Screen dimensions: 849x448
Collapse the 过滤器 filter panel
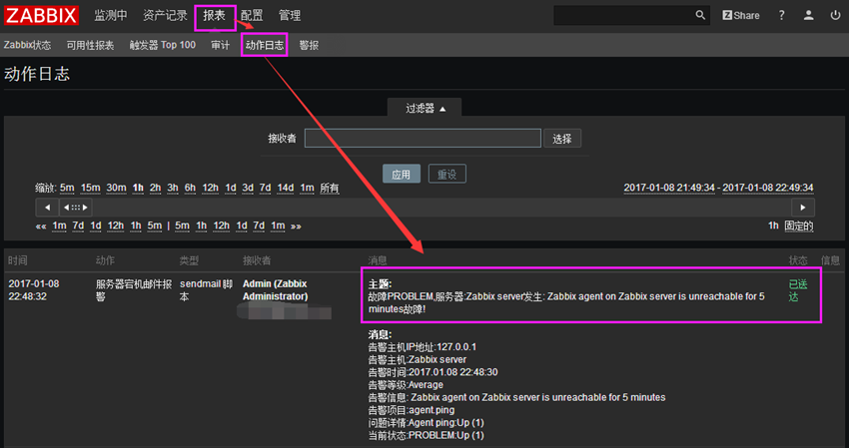coord(425,108)
